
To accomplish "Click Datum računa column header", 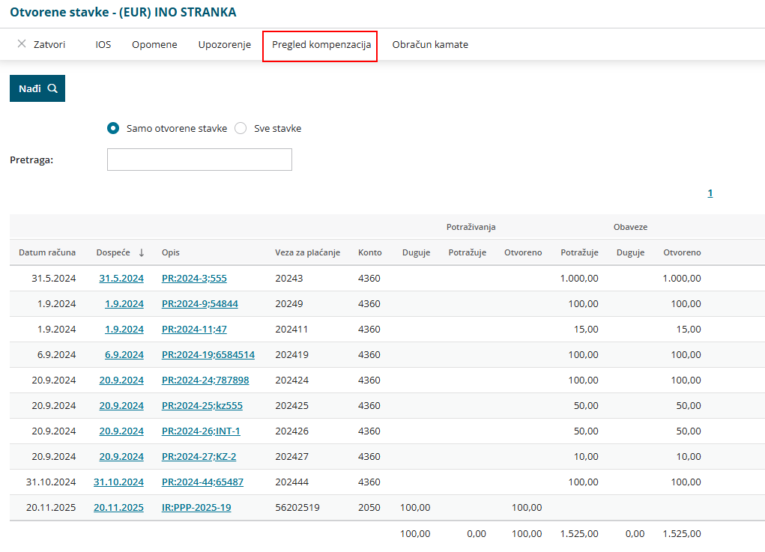I will pos(47,252).
